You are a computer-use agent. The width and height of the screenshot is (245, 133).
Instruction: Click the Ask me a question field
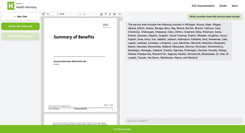[x=184, y=121]
